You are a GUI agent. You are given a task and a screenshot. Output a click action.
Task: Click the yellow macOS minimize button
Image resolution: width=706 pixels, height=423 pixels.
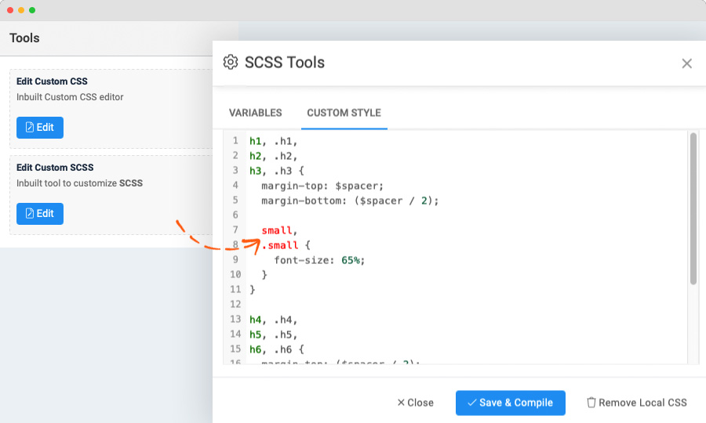(x=21, y=10)
